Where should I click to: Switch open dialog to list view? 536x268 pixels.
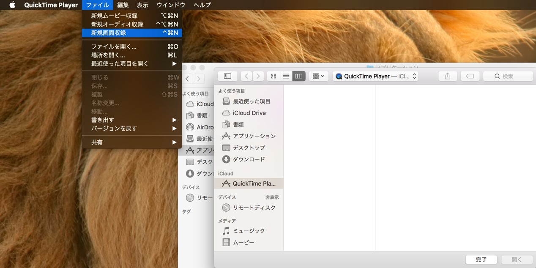[286, 76]
